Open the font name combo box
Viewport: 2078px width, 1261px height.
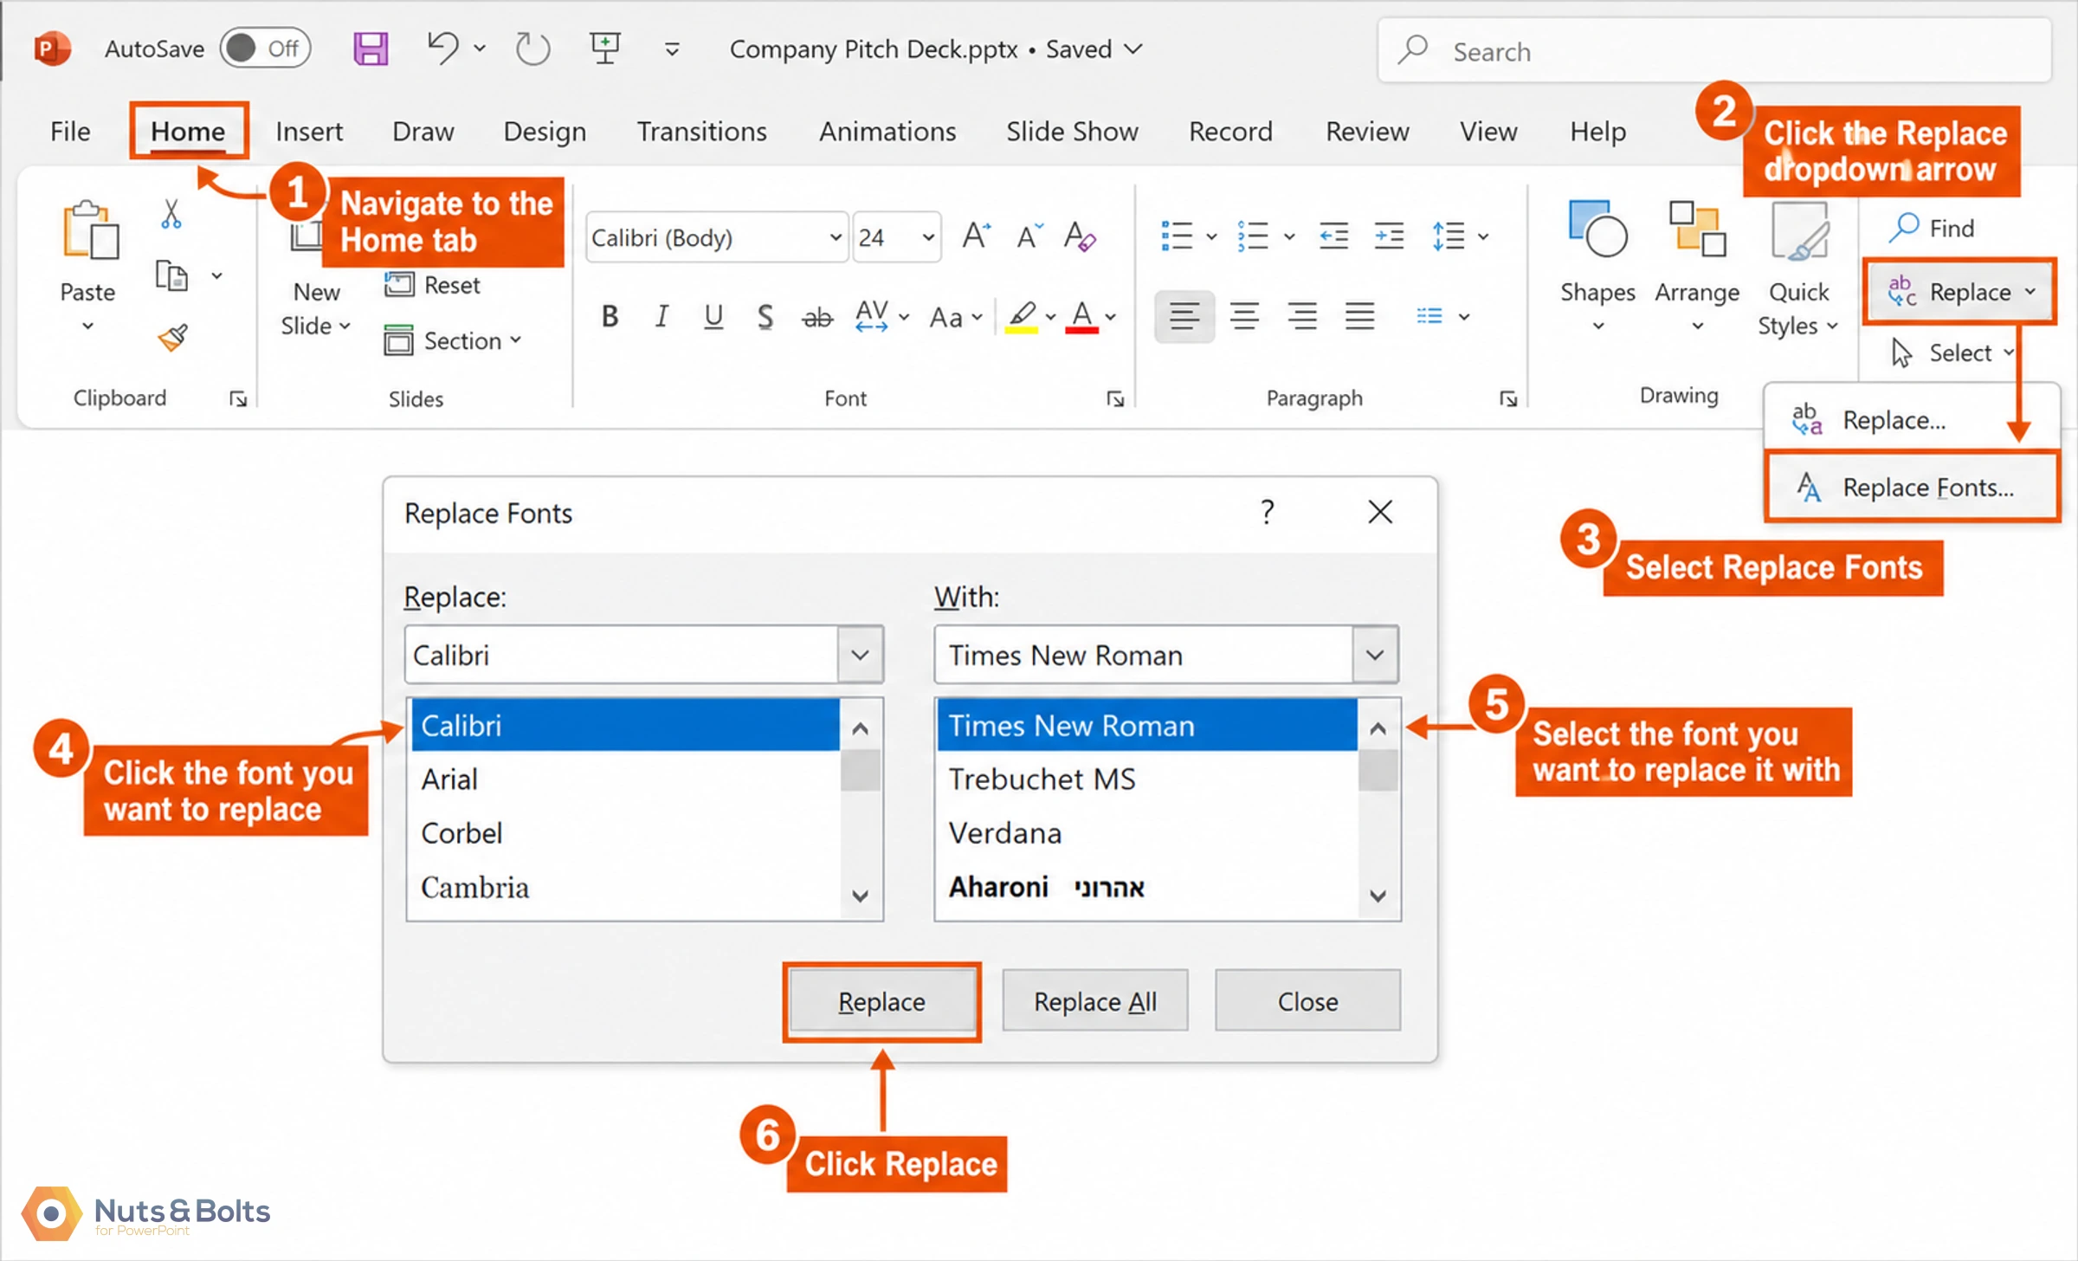[716, 236]
